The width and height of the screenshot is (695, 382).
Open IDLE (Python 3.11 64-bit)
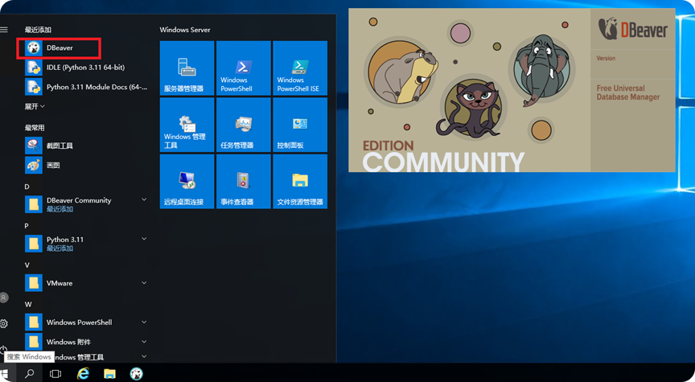(84, 68)
